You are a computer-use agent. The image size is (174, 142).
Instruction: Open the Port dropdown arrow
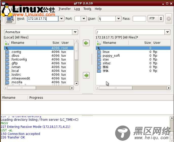tap(84, 19)
